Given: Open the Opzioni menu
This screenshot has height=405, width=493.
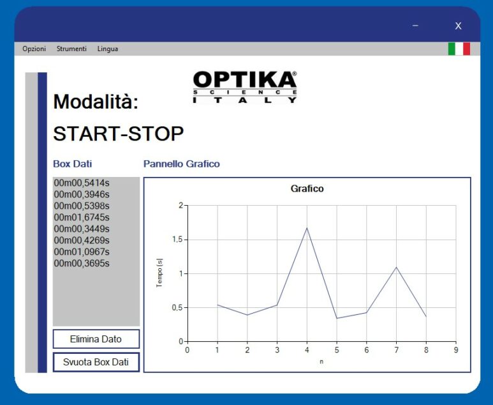Looking at the screenshot, I should tap(34, 49).
